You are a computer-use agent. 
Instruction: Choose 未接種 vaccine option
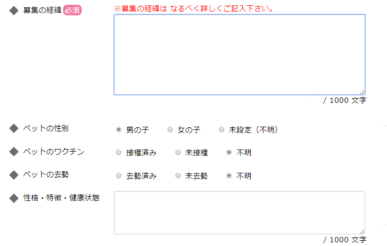(178, 153)
